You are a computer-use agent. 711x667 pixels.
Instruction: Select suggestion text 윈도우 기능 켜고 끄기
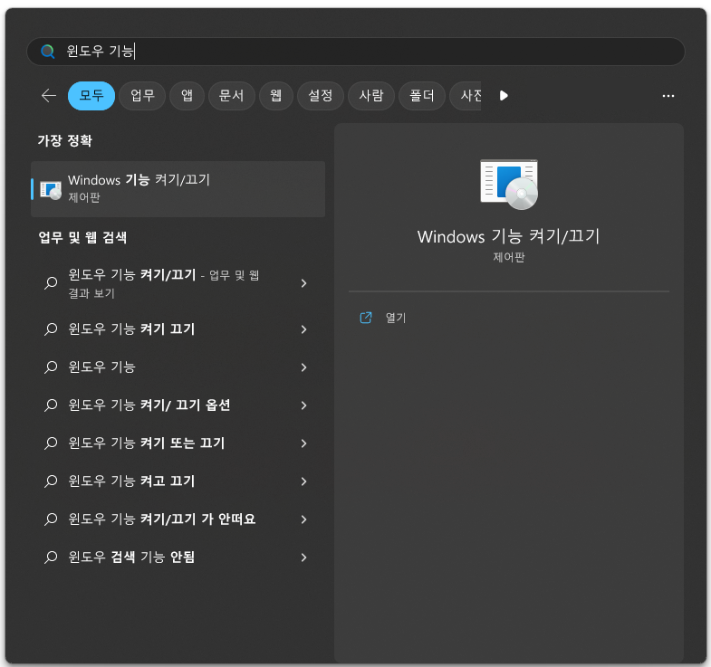131,481
